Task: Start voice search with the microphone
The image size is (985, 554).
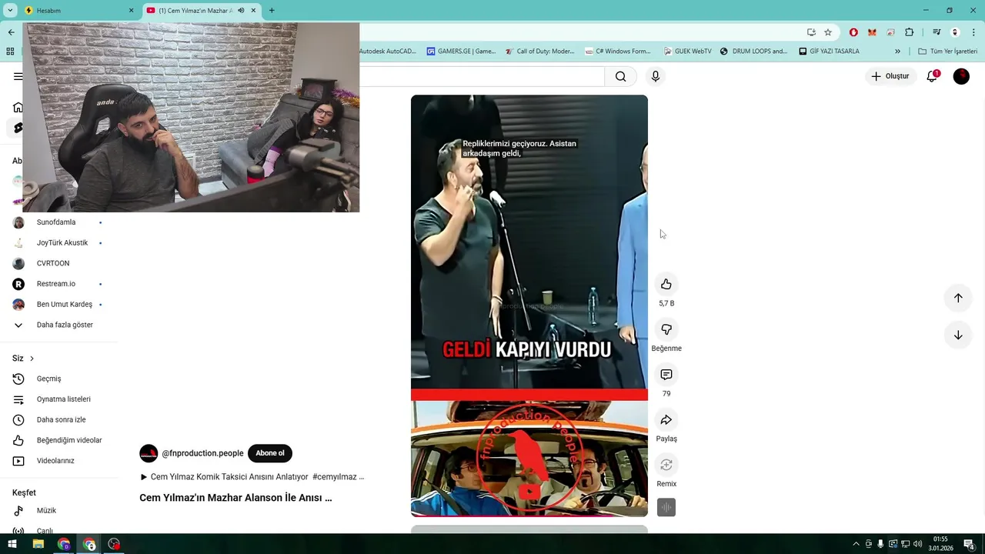Action: 656,76
